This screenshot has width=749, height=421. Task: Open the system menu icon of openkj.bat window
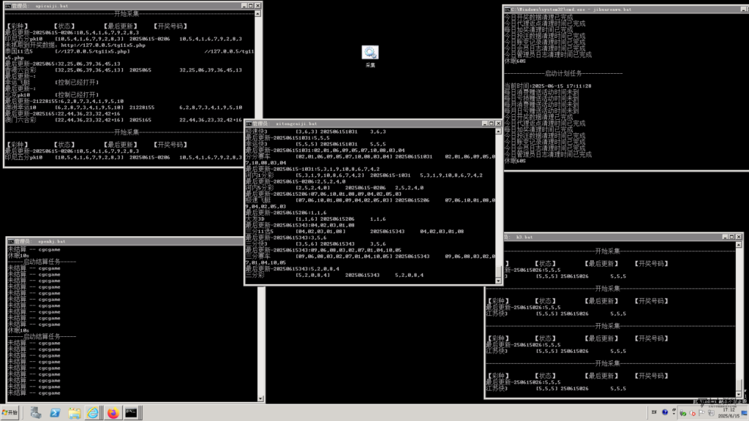click(10, 241)
